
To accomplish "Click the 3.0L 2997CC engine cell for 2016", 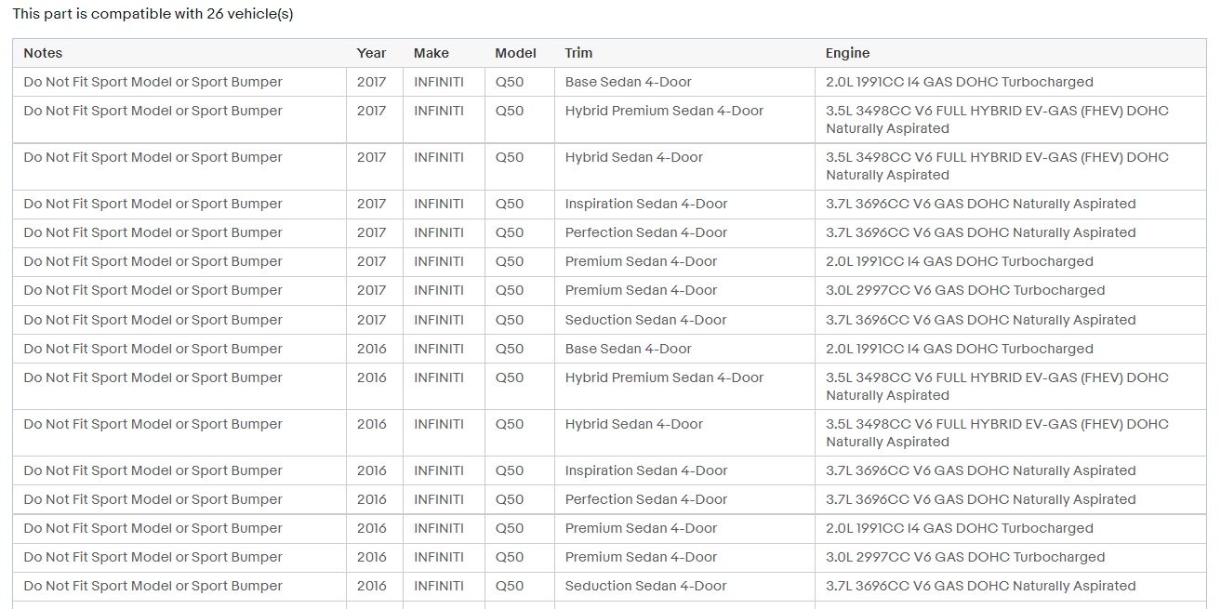I will click(x=965, y=557).
